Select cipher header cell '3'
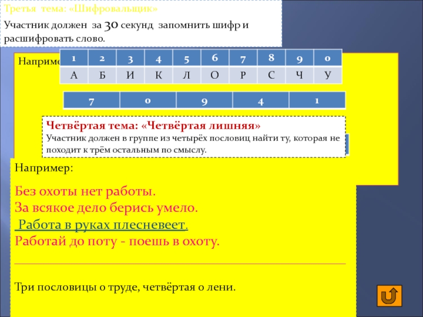 pos(130,58)
